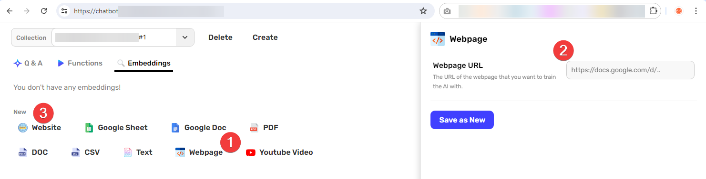Click the Google Doc blue icon
Viewport: 706px width, 179px height.
(x=175, y=128)
